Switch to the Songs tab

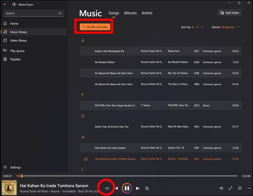pos(114,13)
